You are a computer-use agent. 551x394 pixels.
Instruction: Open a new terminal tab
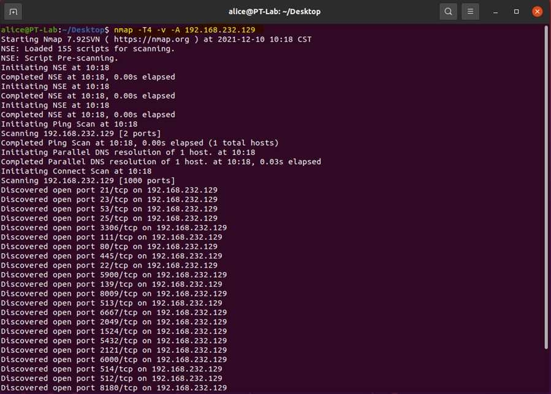pyautogui.click(x=13, y=12)
